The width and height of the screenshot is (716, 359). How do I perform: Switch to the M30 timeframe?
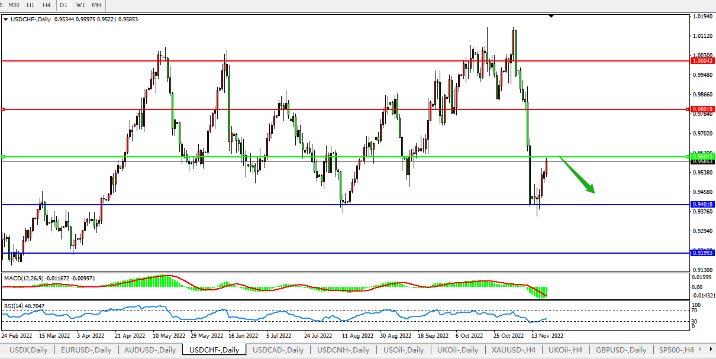click(14, 5)
